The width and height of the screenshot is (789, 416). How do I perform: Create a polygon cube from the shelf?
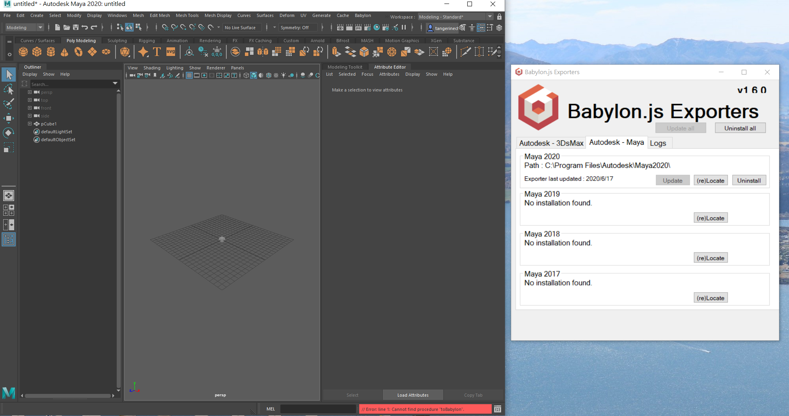click(37, 52)
